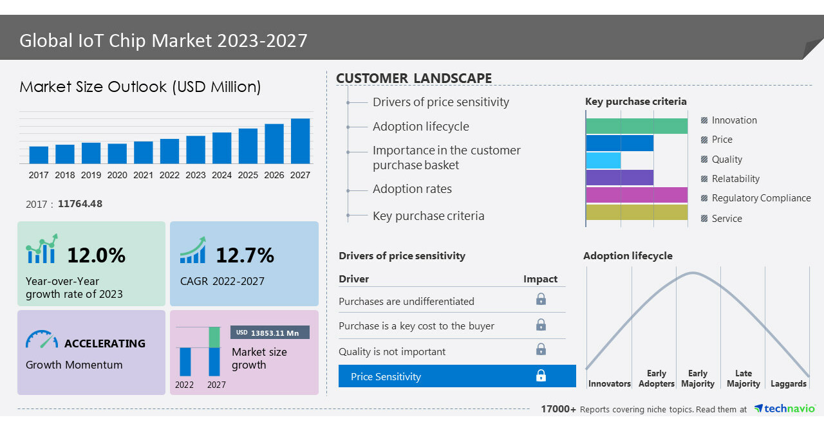The image size is (824, 431).
Task: Expand the 'Drivers of price sensitivity' list item
Action: [440, 102]
